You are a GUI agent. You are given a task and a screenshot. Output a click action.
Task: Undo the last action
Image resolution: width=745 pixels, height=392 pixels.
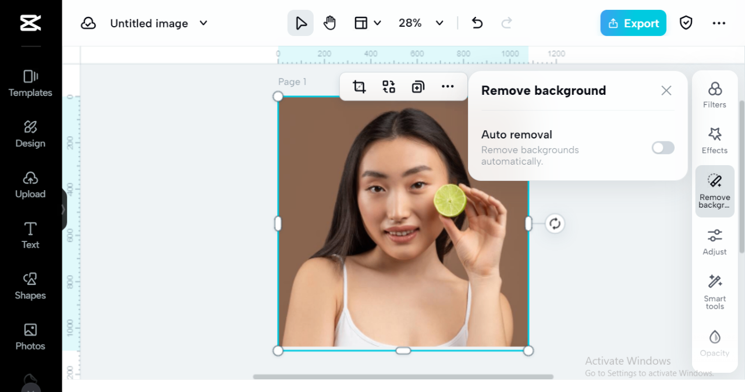[477, 23]
